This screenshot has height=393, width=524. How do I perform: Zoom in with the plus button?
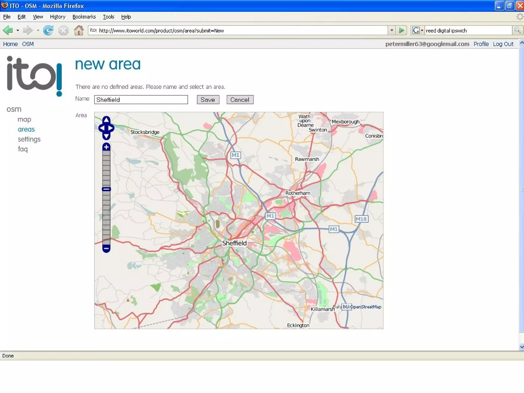point(106,147)
